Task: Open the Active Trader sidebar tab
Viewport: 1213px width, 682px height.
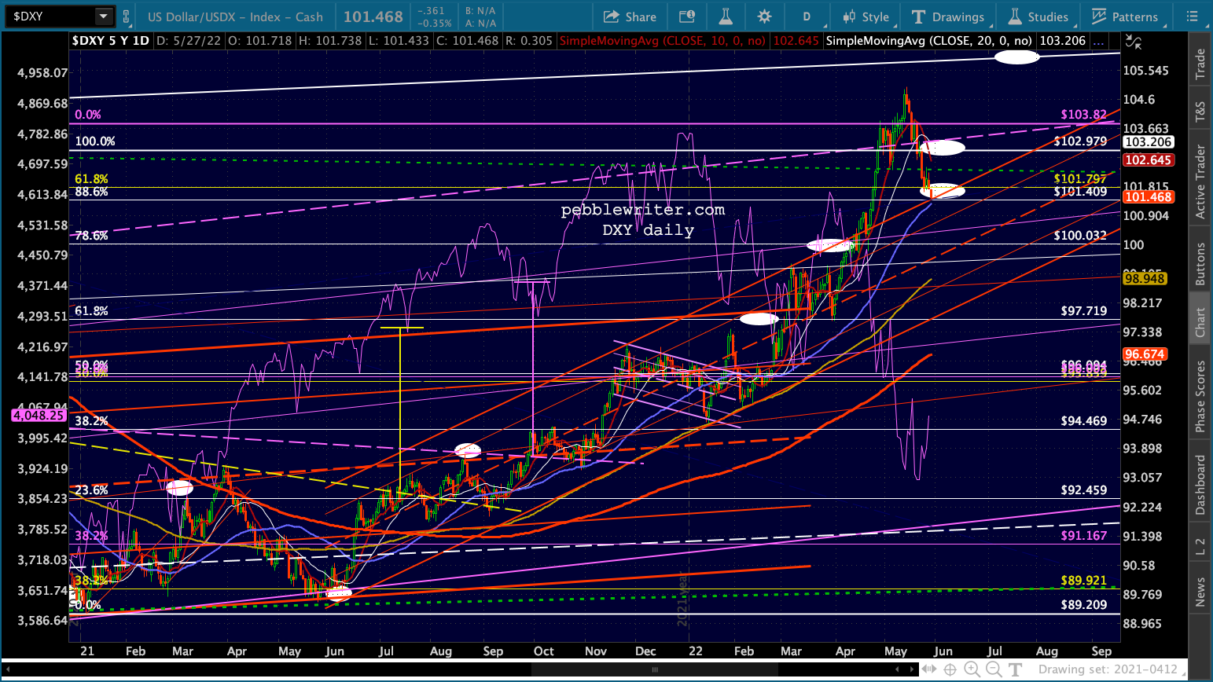Action: pos(1200,181)
